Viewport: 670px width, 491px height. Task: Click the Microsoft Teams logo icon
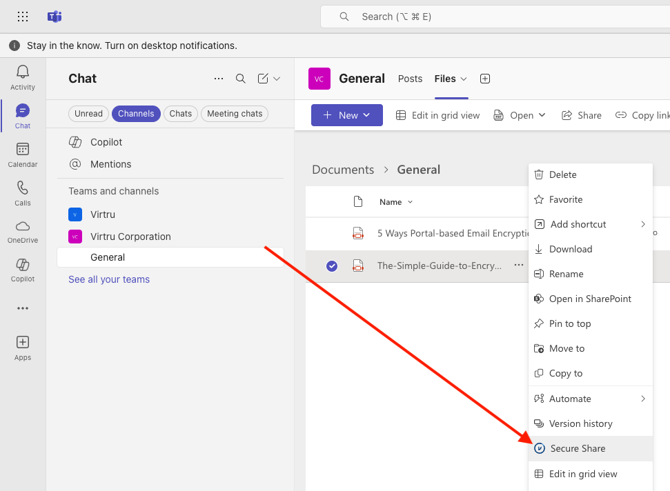pos(55,17)
